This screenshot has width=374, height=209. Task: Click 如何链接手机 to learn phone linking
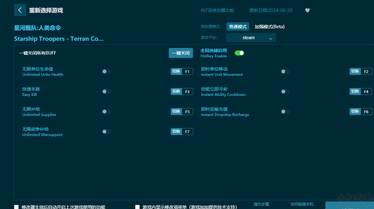pos(302,204)
